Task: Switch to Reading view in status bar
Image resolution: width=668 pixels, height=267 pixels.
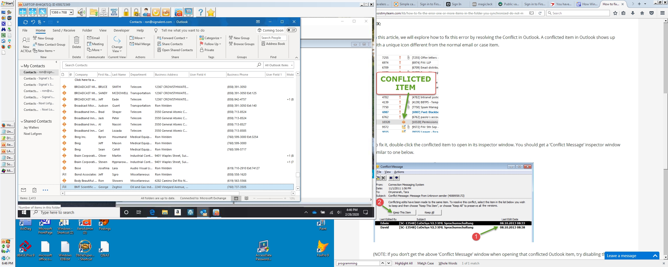Action: [x=246, y=198]
